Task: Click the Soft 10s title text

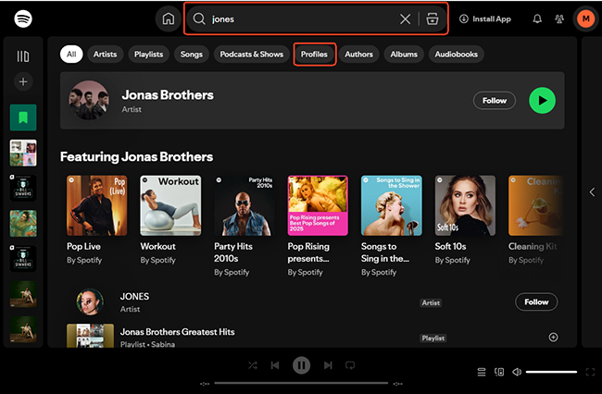Action: coord(450,246)
